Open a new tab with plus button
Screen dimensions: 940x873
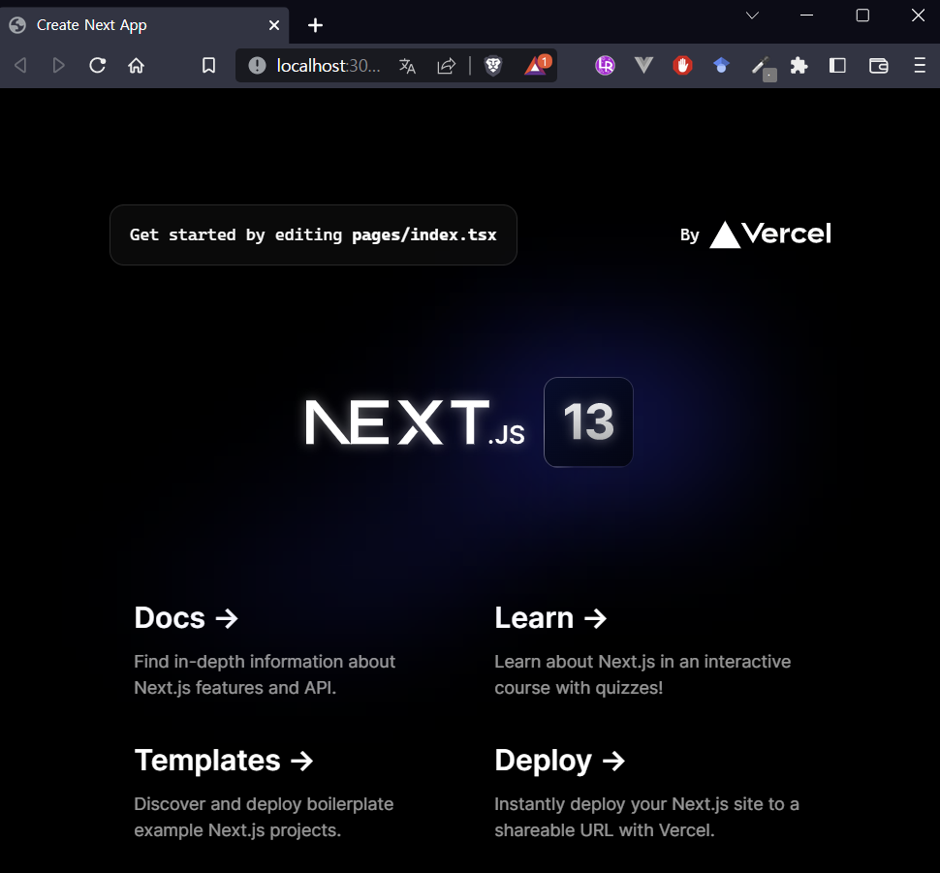point(315,25)
